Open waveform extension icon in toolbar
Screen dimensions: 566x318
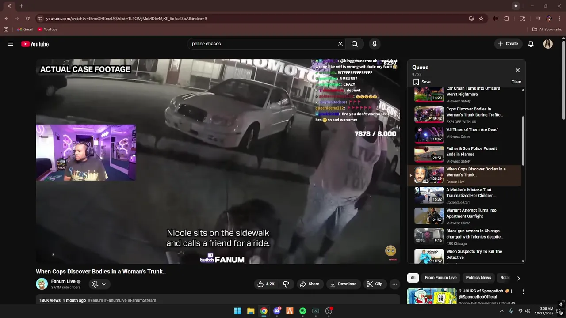pyautogui.click(x=496, y=19)
